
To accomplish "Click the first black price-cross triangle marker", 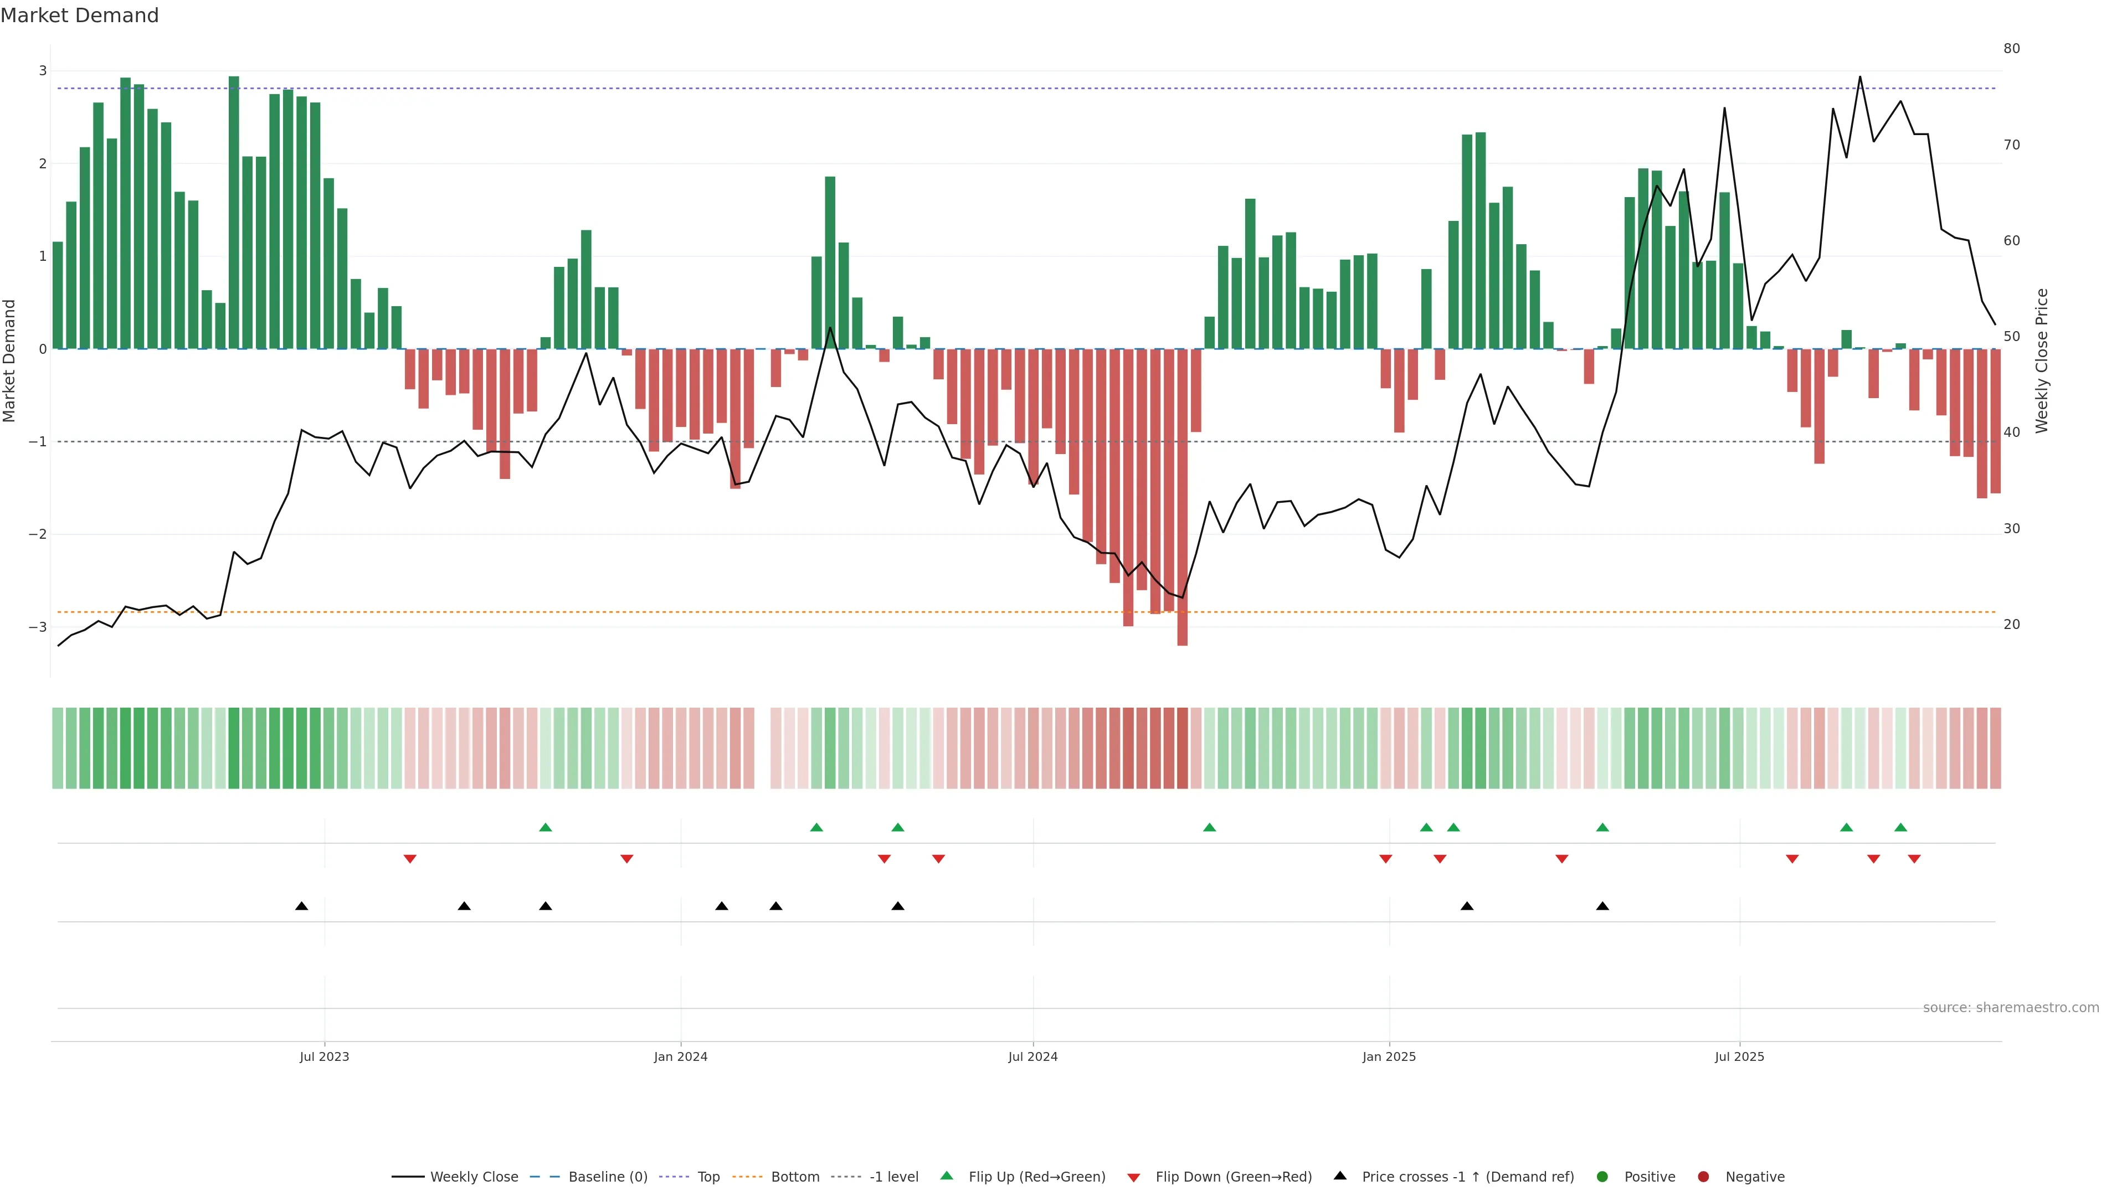I will [x=301, y=906].
